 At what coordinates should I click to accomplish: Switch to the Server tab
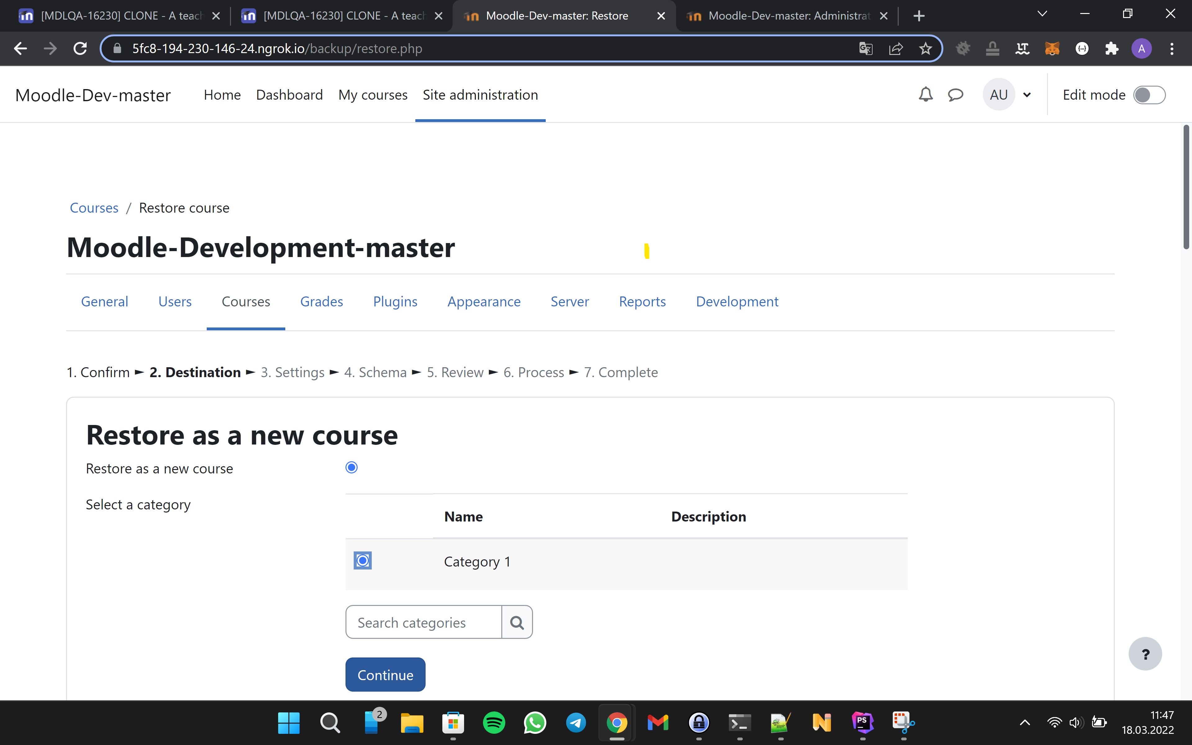tap(569, 301)
